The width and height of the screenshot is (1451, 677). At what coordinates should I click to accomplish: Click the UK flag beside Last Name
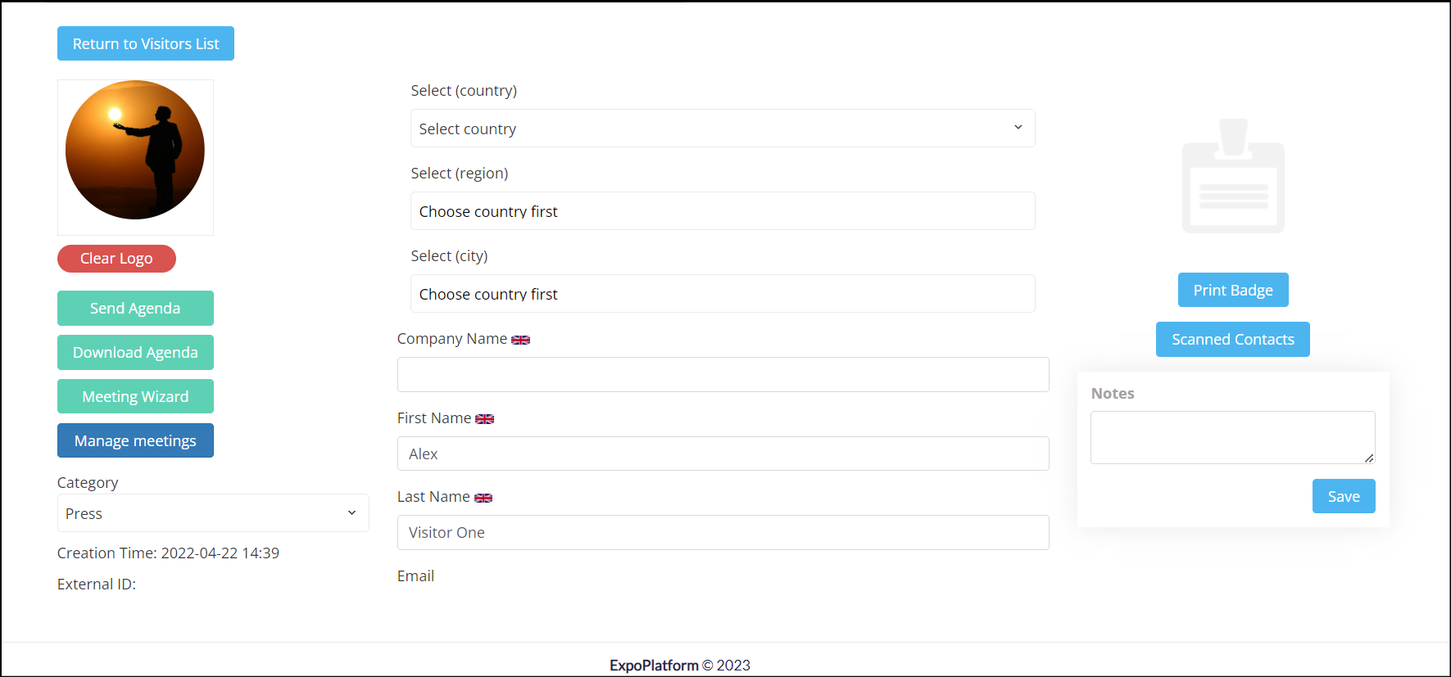coord(483,498)
